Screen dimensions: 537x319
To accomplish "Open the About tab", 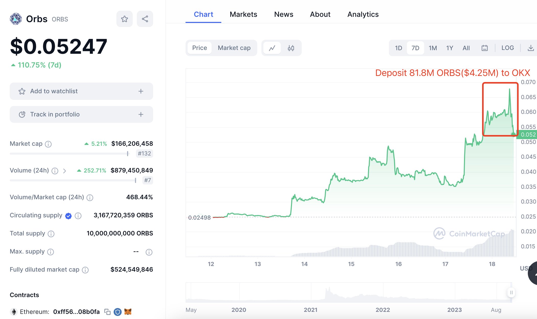I will 320,15.
